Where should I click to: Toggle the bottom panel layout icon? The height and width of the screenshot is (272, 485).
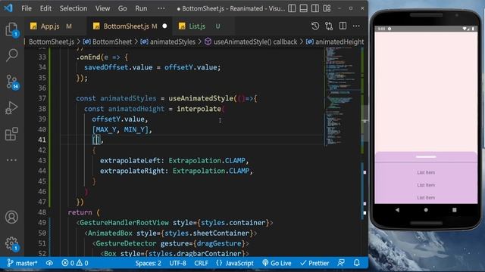tap(303, 8)
